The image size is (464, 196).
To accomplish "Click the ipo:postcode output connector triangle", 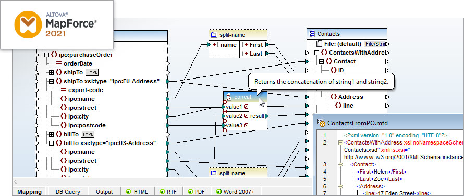I will 168,125.
